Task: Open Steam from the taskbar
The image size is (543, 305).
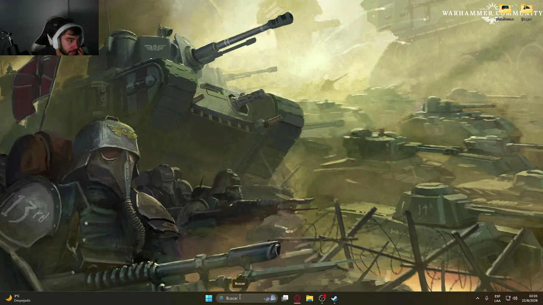Action: click(334, 298)
